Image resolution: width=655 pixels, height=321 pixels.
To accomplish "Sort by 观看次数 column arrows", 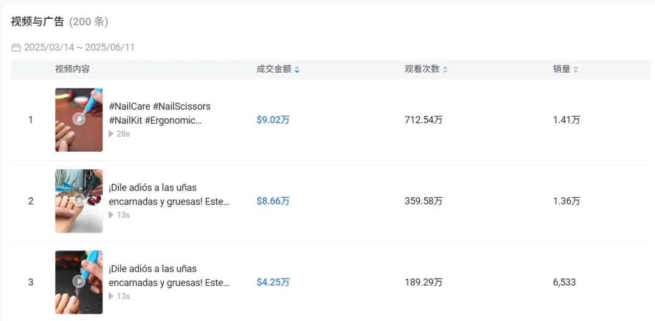I will click(x=445, y=70).
